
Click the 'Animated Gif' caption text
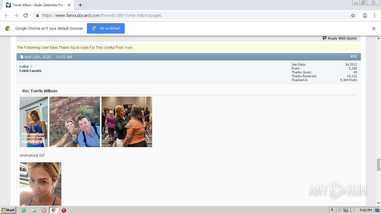tap(32, 155)
